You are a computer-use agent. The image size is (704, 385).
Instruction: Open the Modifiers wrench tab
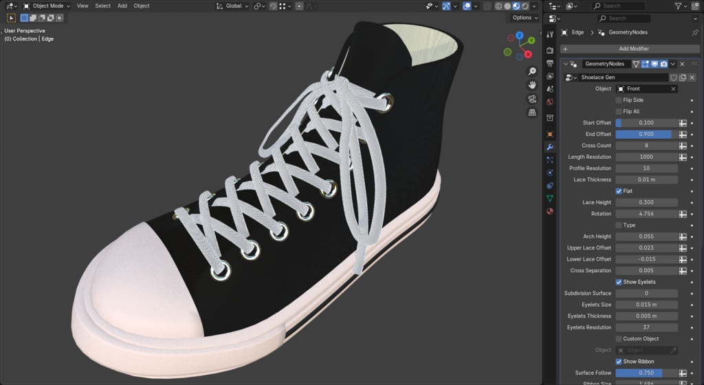(x=550, y=146)
